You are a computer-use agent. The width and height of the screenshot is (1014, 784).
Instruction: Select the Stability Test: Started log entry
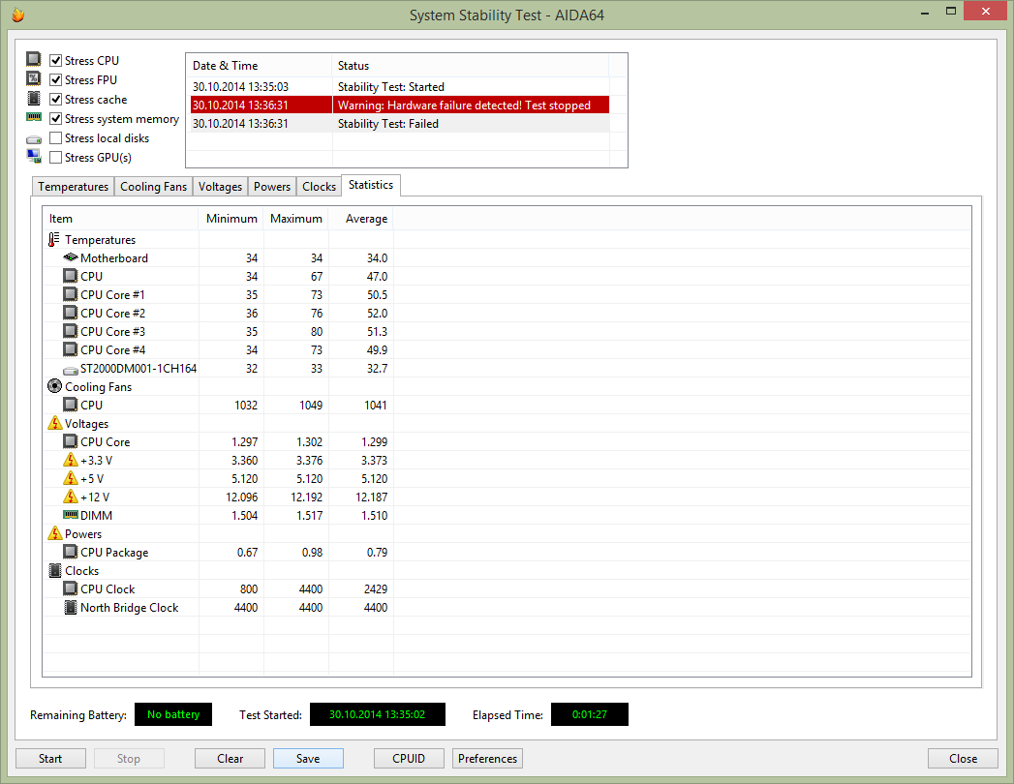coord(400,86)
